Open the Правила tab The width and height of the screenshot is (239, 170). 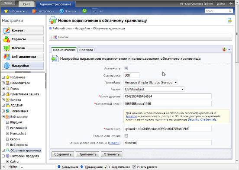tap(86, 50)
